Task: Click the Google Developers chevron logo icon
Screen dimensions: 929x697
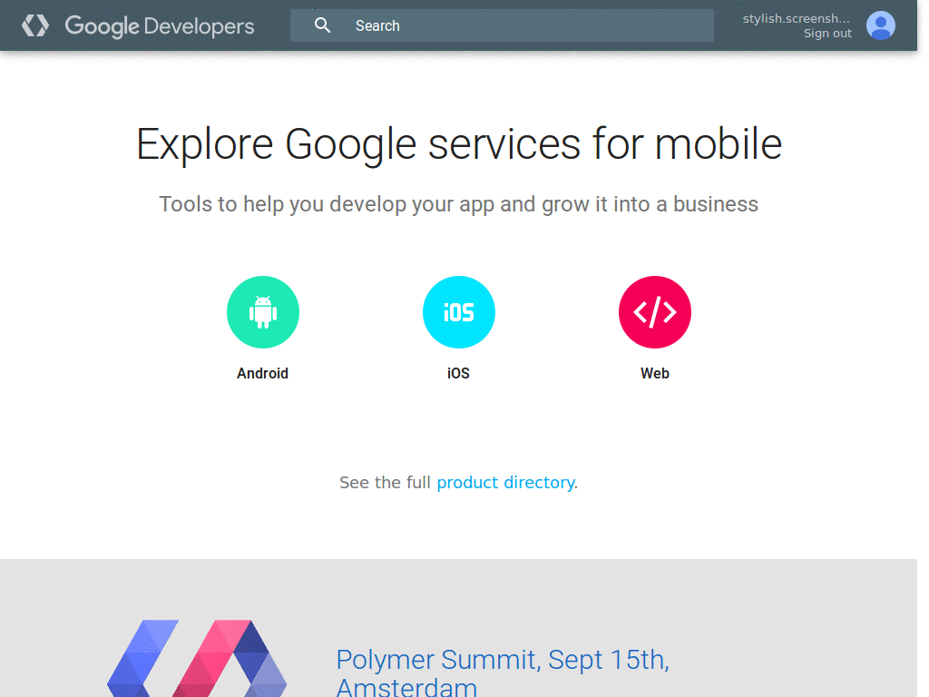Action: tap(35, 25)
